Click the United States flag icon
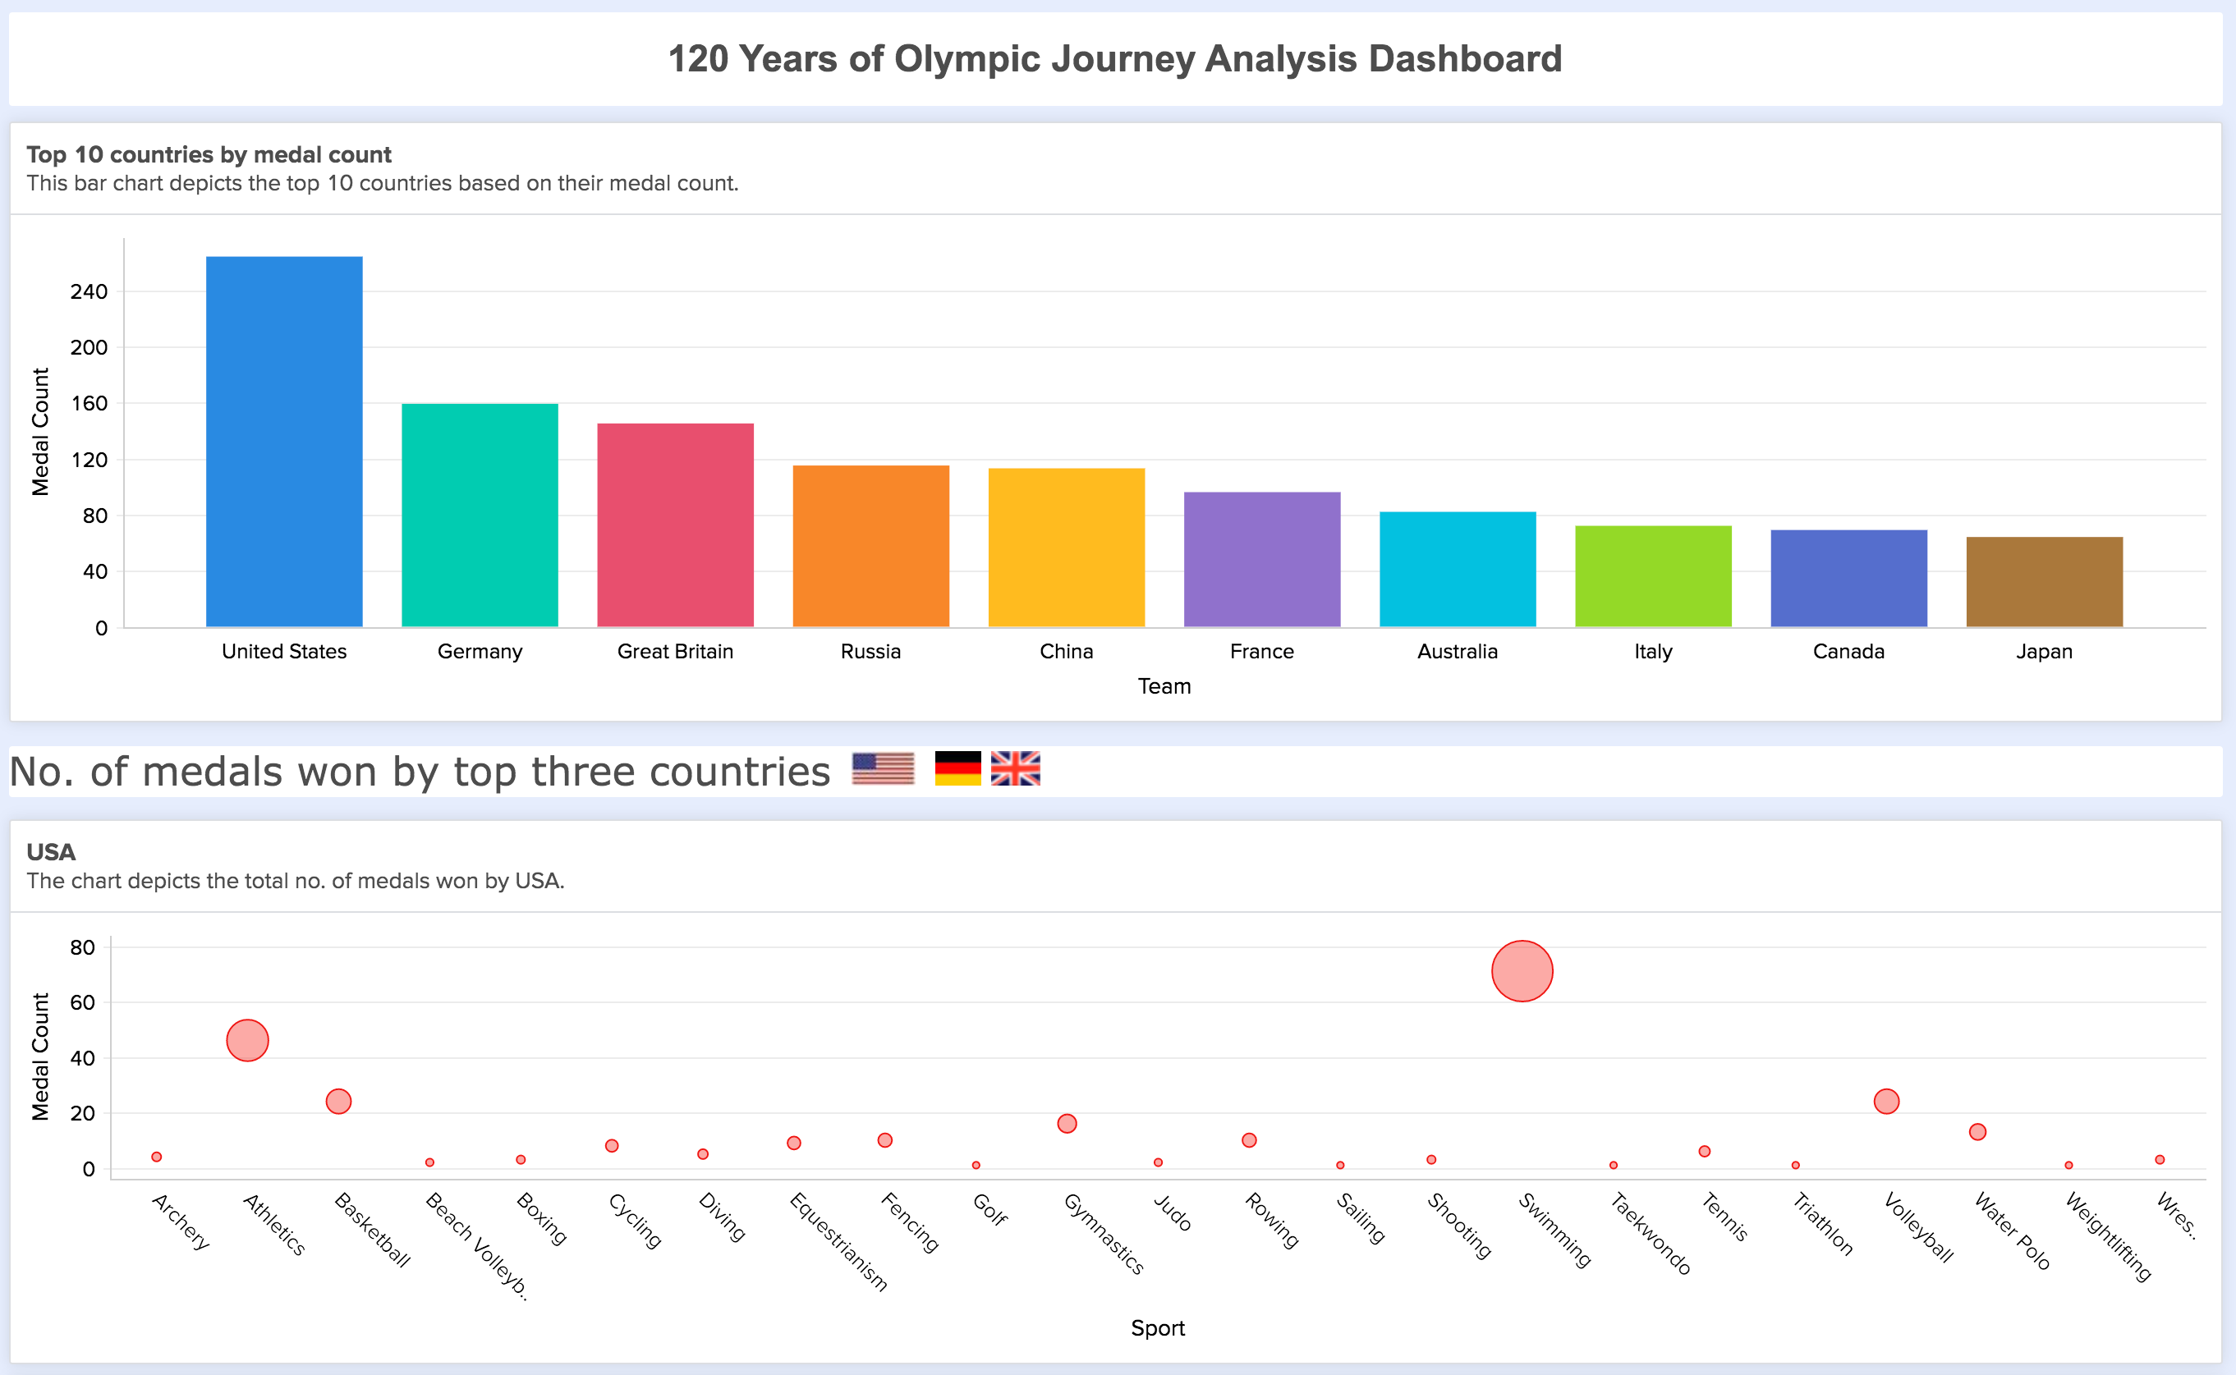Screen dimensions: 2236x1375 pos(883,768)
